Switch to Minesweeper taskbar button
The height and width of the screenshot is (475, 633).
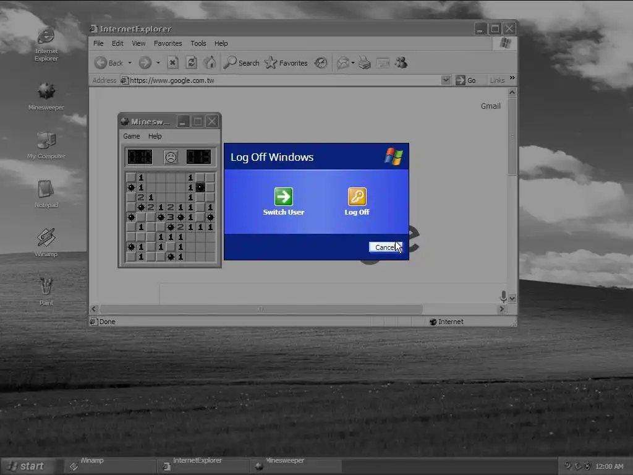[295, 466]
